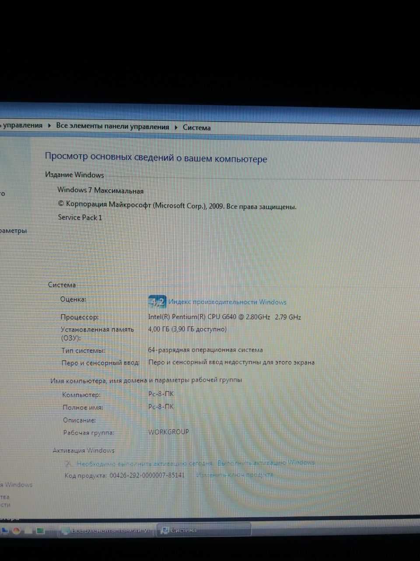
Task: Click the Описание label
Action: 79,420
